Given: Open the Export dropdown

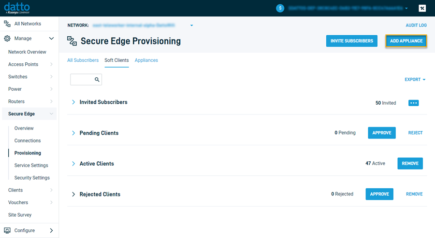Looking at the screenshot, I should click(x=415, y=80).
